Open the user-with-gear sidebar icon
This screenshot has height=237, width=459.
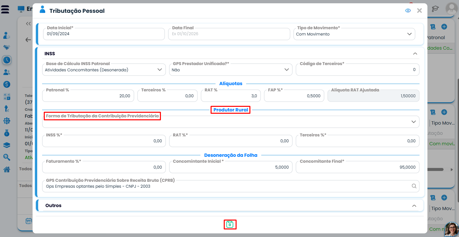pos(7,35)
